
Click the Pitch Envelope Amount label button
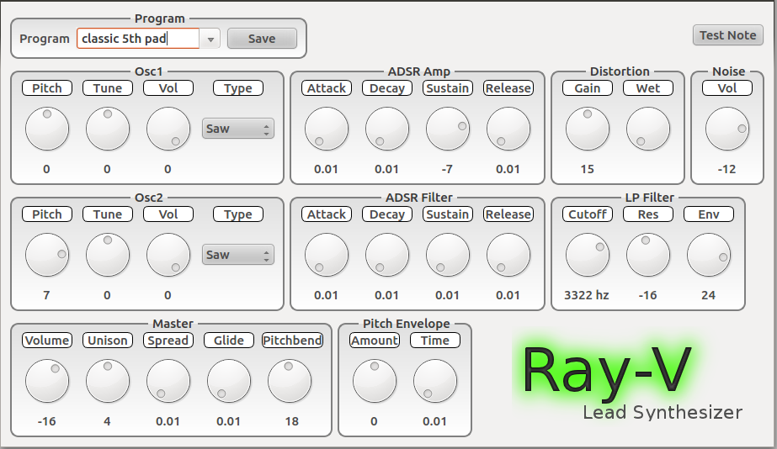[x=375, y=341]
